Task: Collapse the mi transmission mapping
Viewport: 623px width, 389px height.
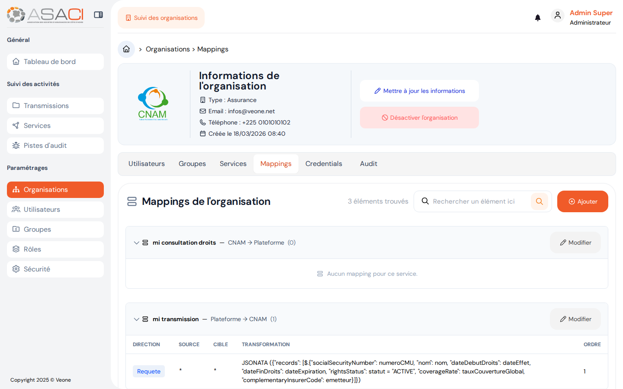Action: point(137,319)
